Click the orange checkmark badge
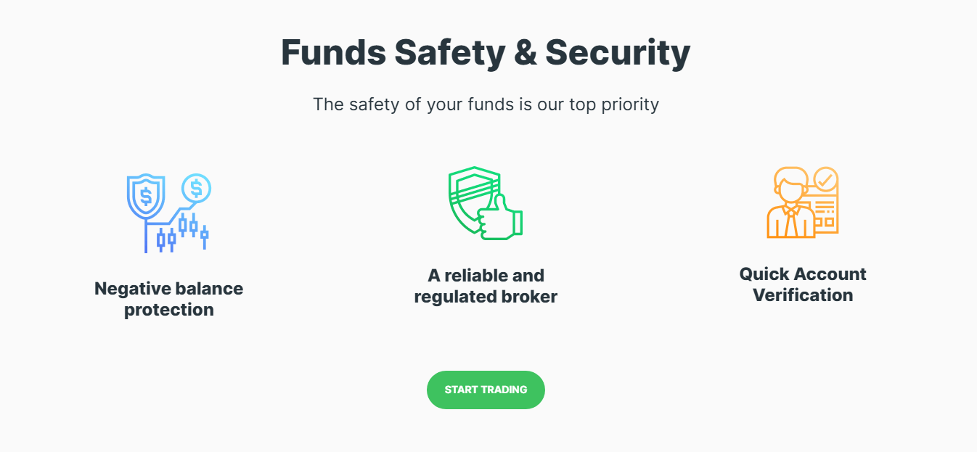 click(x=825, y=178)
